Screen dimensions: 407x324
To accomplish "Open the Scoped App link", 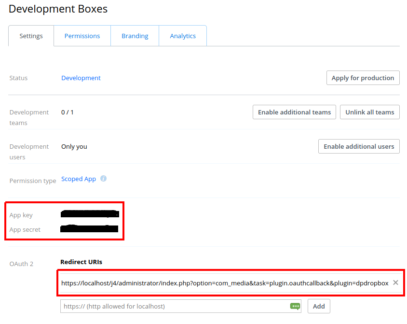I will point(79,179).
